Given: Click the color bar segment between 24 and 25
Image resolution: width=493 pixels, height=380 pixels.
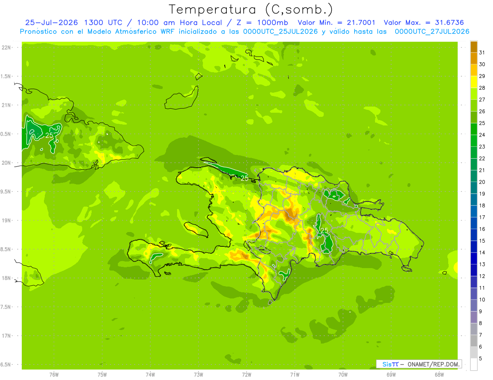Looking at the screenshot, I should pyautogui.click(x=474, y=129).
